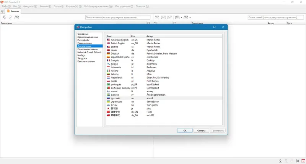306x164 pixels.
Task: Select suomi language row
Action: pyautogui.click(x=164, y=91)
